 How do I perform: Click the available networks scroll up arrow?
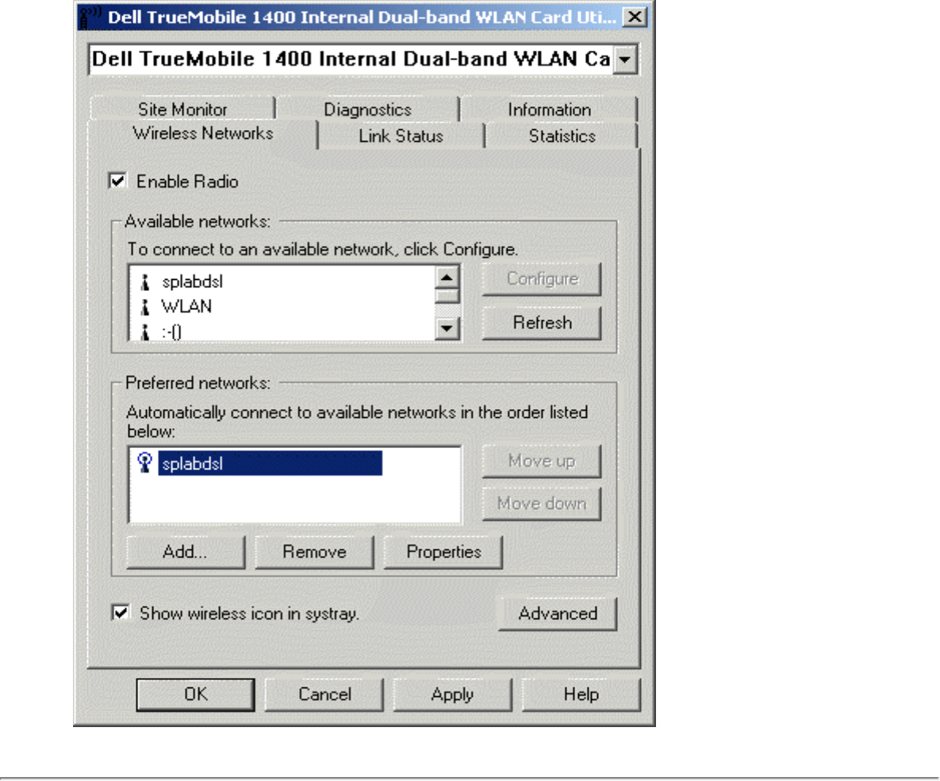pos(447,277)
